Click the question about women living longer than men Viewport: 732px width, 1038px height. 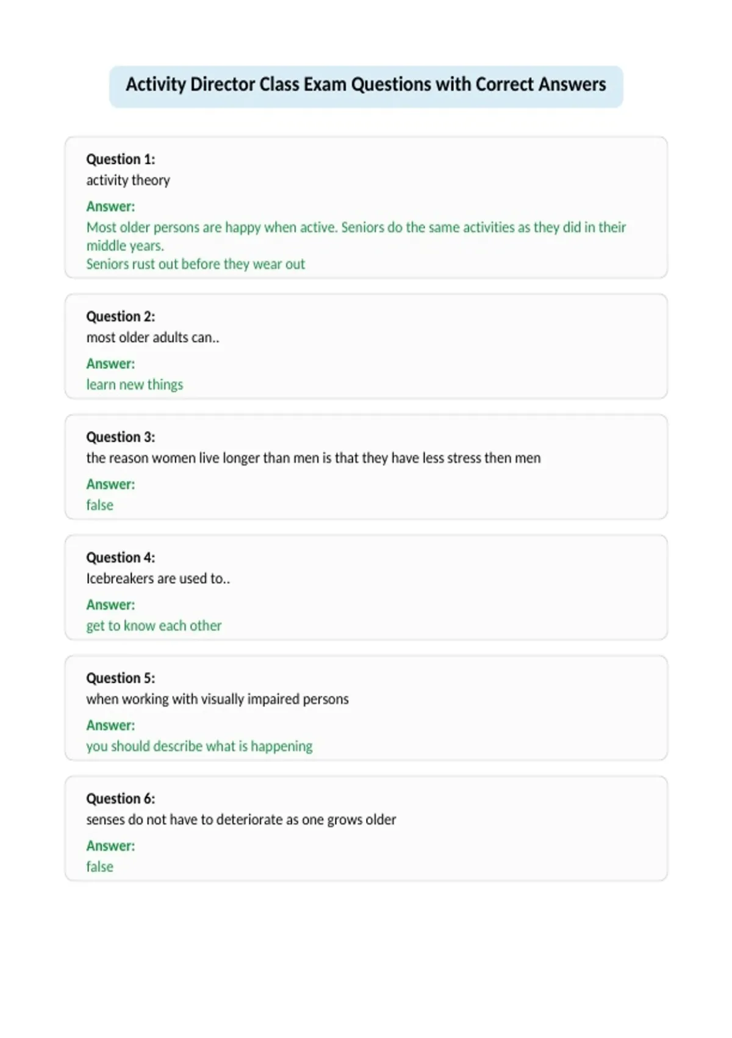(x=314, y=458)
